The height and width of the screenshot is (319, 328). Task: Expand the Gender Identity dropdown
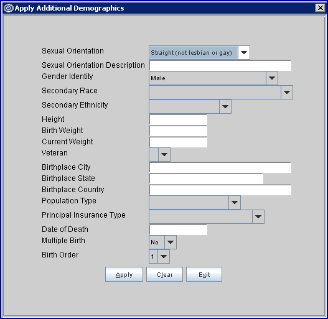click(272, 78)
